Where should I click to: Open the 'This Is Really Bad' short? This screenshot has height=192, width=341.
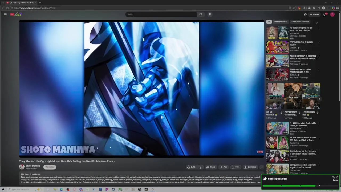(x=311, y=96)
